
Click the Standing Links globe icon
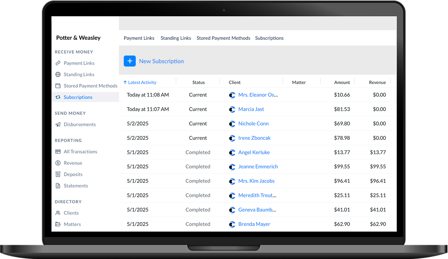point(58,75)
